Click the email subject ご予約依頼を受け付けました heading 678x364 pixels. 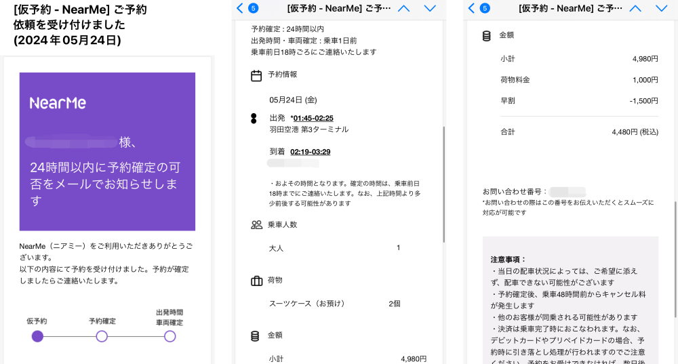tap(80, 24)
